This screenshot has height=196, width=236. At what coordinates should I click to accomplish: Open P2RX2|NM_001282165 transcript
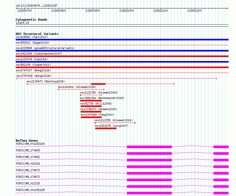(x=30, y=190)
